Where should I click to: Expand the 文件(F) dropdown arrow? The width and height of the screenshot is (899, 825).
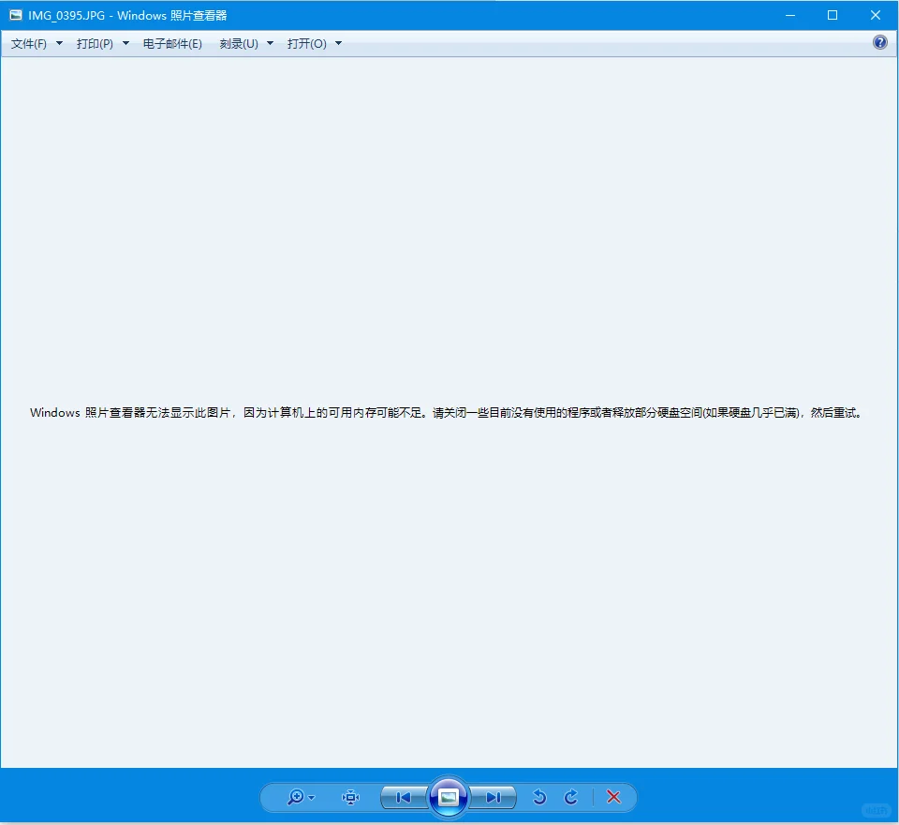[x=58, y=43]
